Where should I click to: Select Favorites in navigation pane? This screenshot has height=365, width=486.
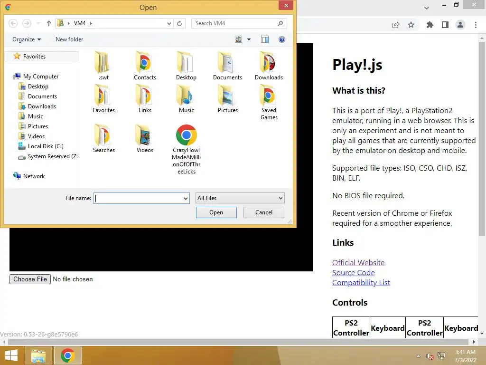(x=42, y=56)
